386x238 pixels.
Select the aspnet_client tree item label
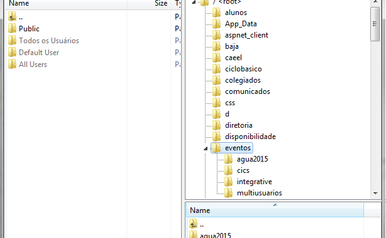point(246,35)
